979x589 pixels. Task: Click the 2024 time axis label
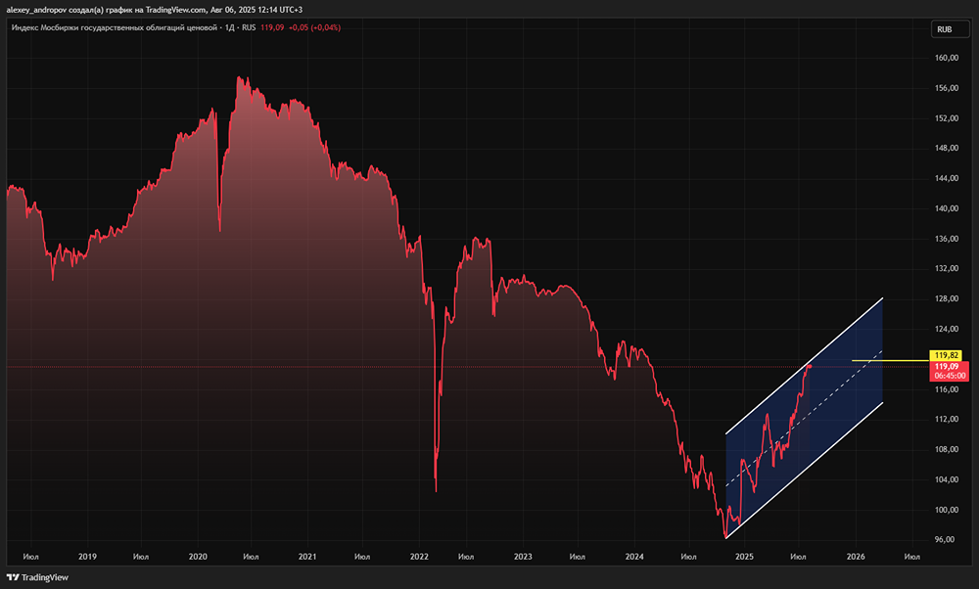(634, 557)
